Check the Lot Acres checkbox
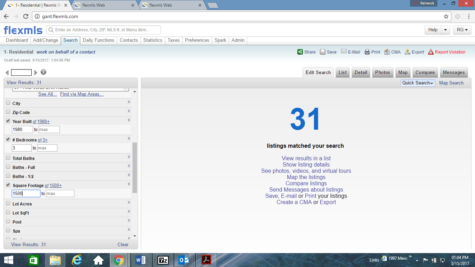 coord(8,203)
